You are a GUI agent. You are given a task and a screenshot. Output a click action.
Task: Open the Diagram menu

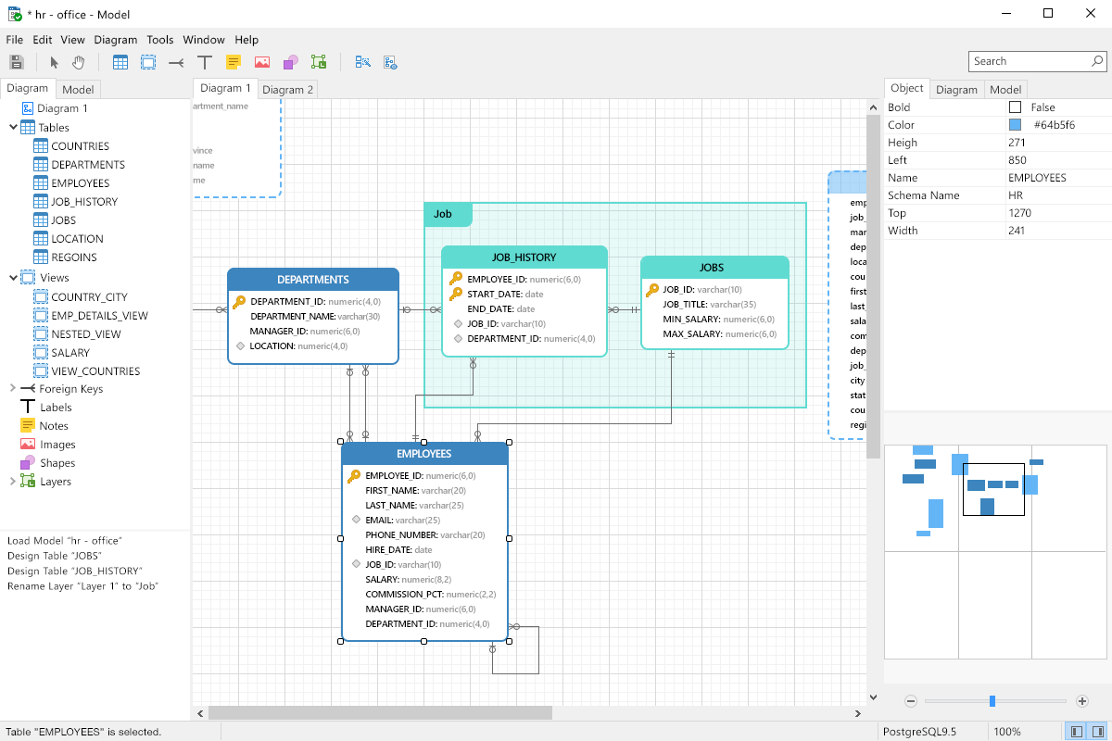(x=115, y=40)
